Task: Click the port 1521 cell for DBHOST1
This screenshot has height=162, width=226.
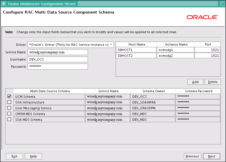Action: coord(208,50)
